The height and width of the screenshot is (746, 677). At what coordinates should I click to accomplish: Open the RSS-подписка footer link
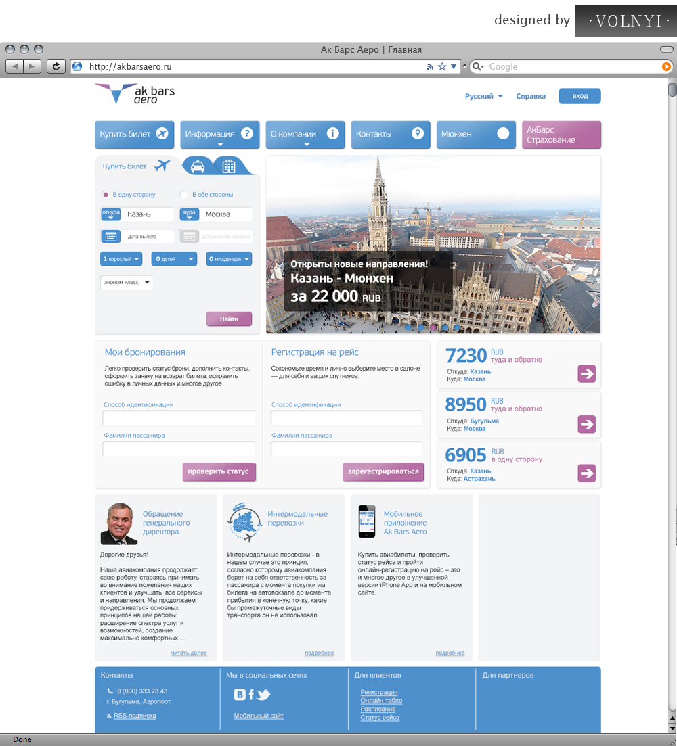pyautogui.click(x=135, y=716)
